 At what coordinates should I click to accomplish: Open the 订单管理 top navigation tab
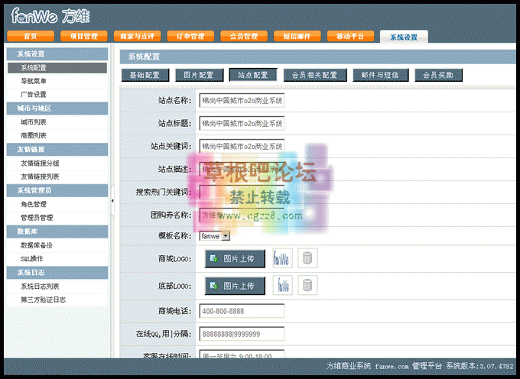(190, 36)
